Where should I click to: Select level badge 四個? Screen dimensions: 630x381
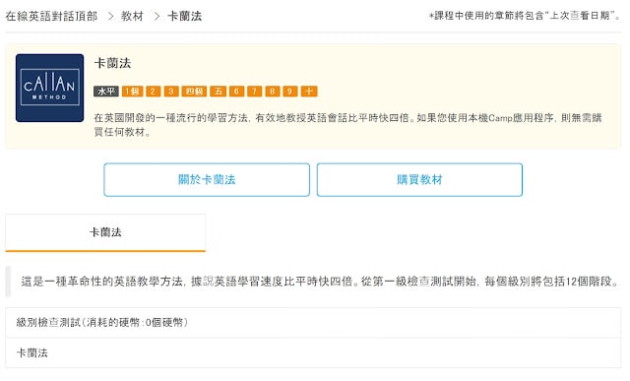(x=194, y=92)
